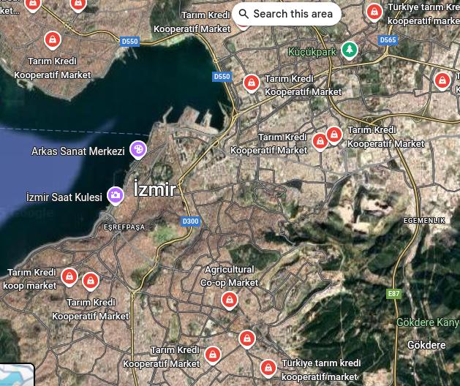460x386 pixels.
Task: Click the bottom Türkiye tarım kredi kooperatif pin
Action: [268, 366]
